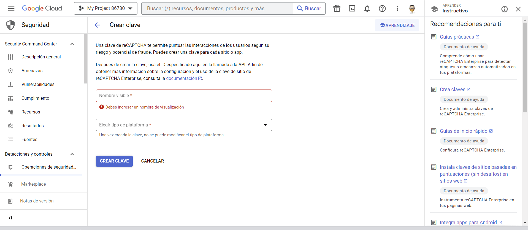The height and width of the screenshot is (230, 528).
Task: Open the Elegir tipo de plataforma dropdown
Action: point(184,125)
